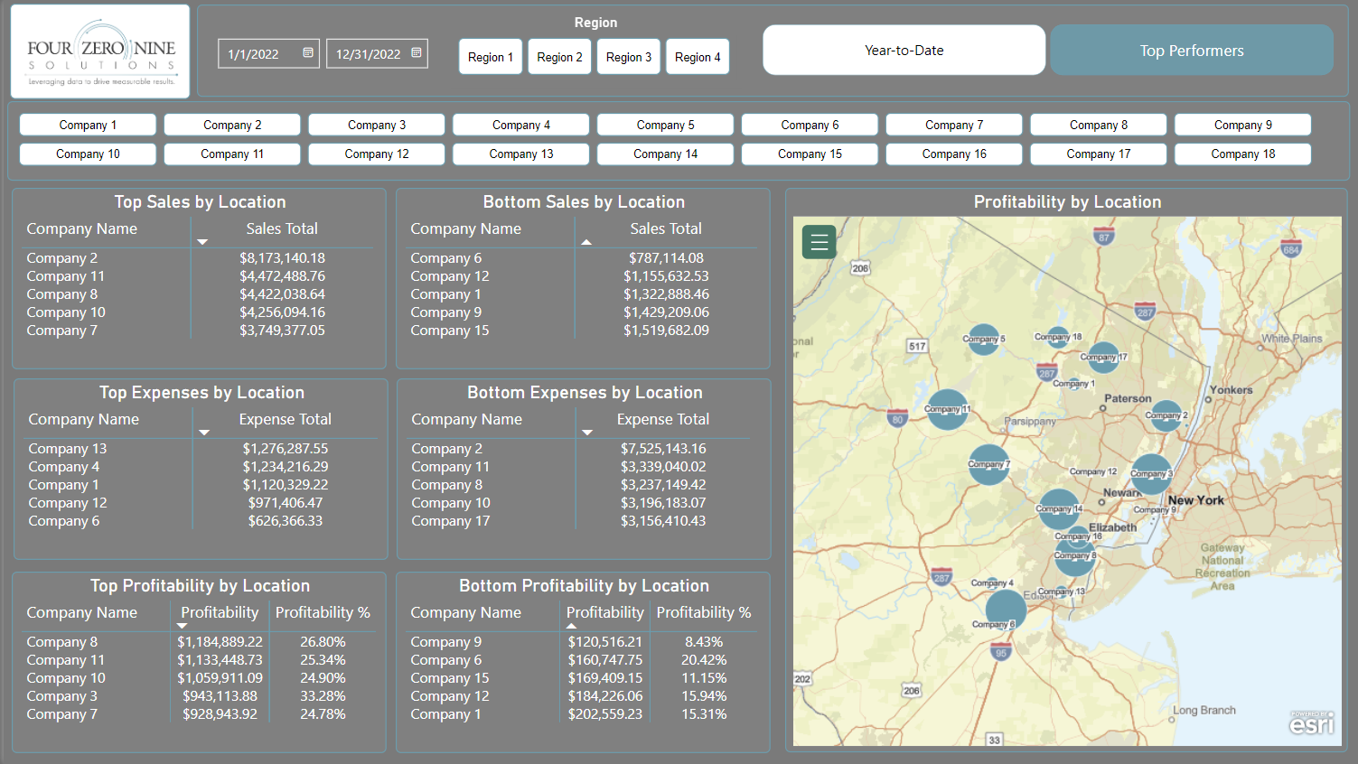Click the Esri logo on the map
The width and height of the screenshot is (1358, 764).
1312,722
